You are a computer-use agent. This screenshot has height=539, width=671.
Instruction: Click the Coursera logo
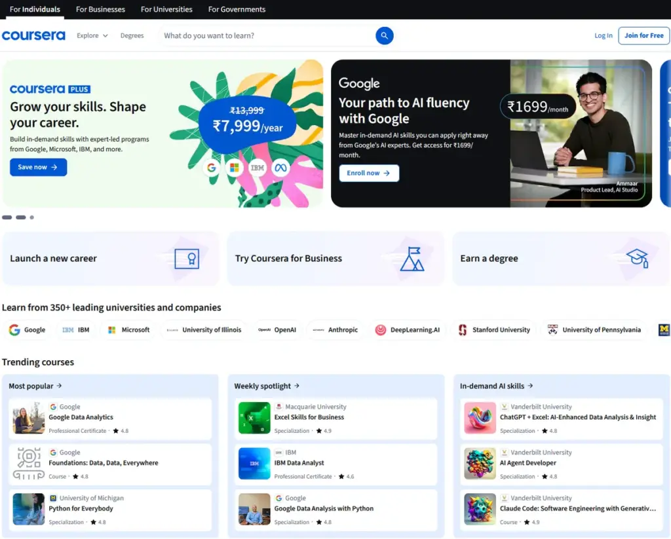click(x=33, y=35)
